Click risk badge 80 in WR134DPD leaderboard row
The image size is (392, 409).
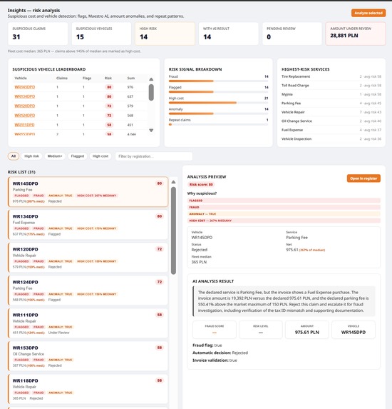[x=109, y=96]
